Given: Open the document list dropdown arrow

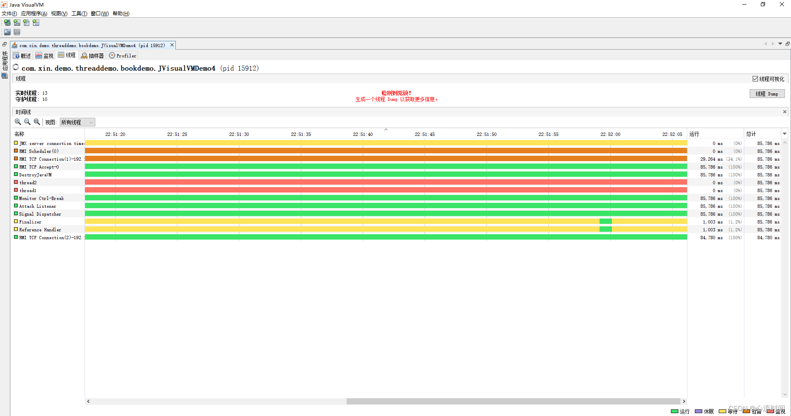Looking at the screenshot, I should [x=780, y=44].
